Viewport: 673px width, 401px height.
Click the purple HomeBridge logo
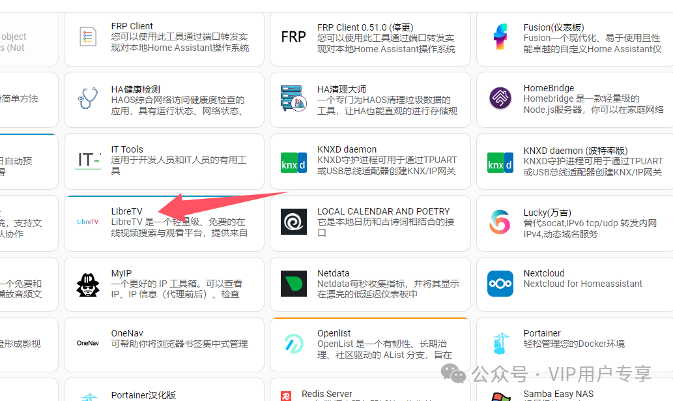[500, 98]
